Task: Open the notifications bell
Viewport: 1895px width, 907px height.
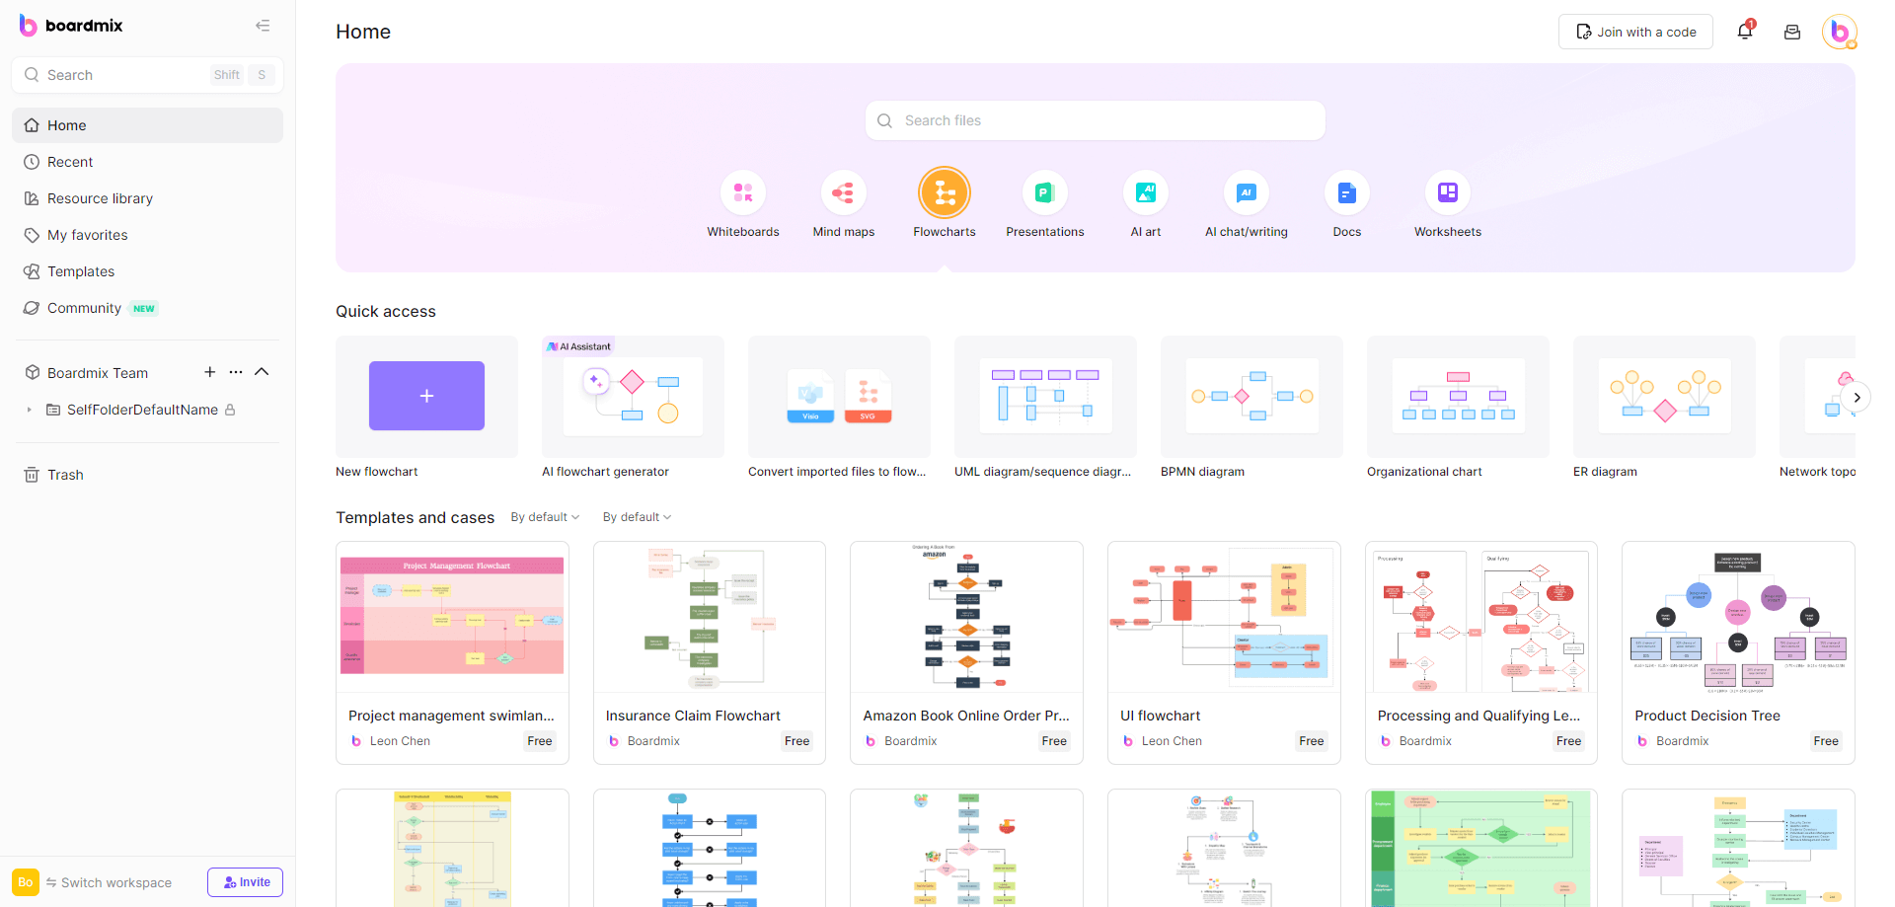Action: [1745, 32]
